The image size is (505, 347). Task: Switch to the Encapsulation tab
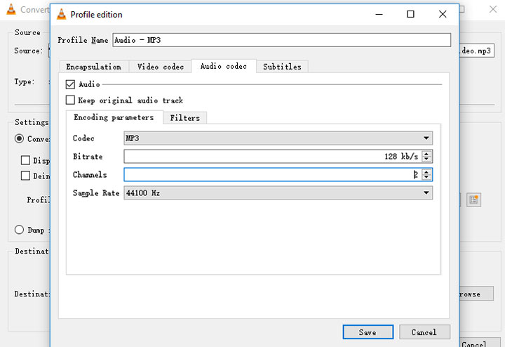[94, 67]
